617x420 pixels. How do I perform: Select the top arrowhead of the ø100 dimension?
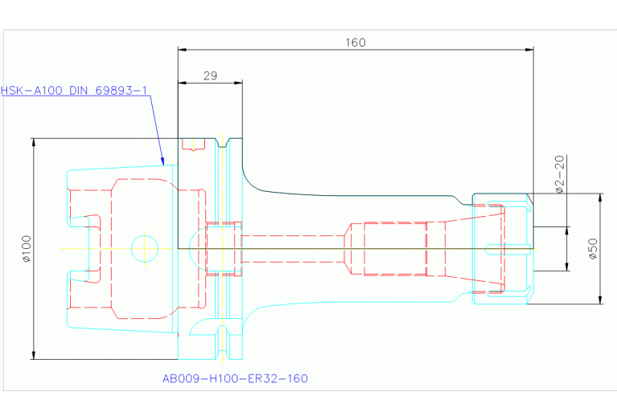click(33, 143)
